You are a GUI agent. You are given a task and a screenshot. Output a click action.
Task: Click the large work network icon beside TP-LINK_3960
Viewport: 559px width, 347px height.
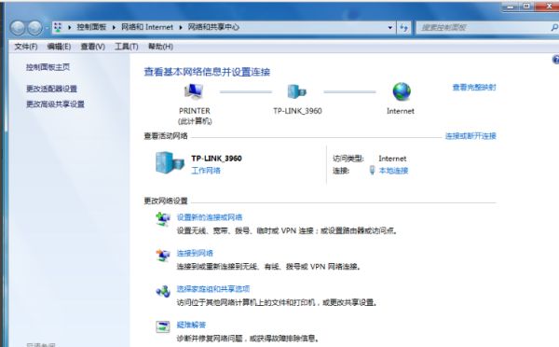click(x=170, y=162)
